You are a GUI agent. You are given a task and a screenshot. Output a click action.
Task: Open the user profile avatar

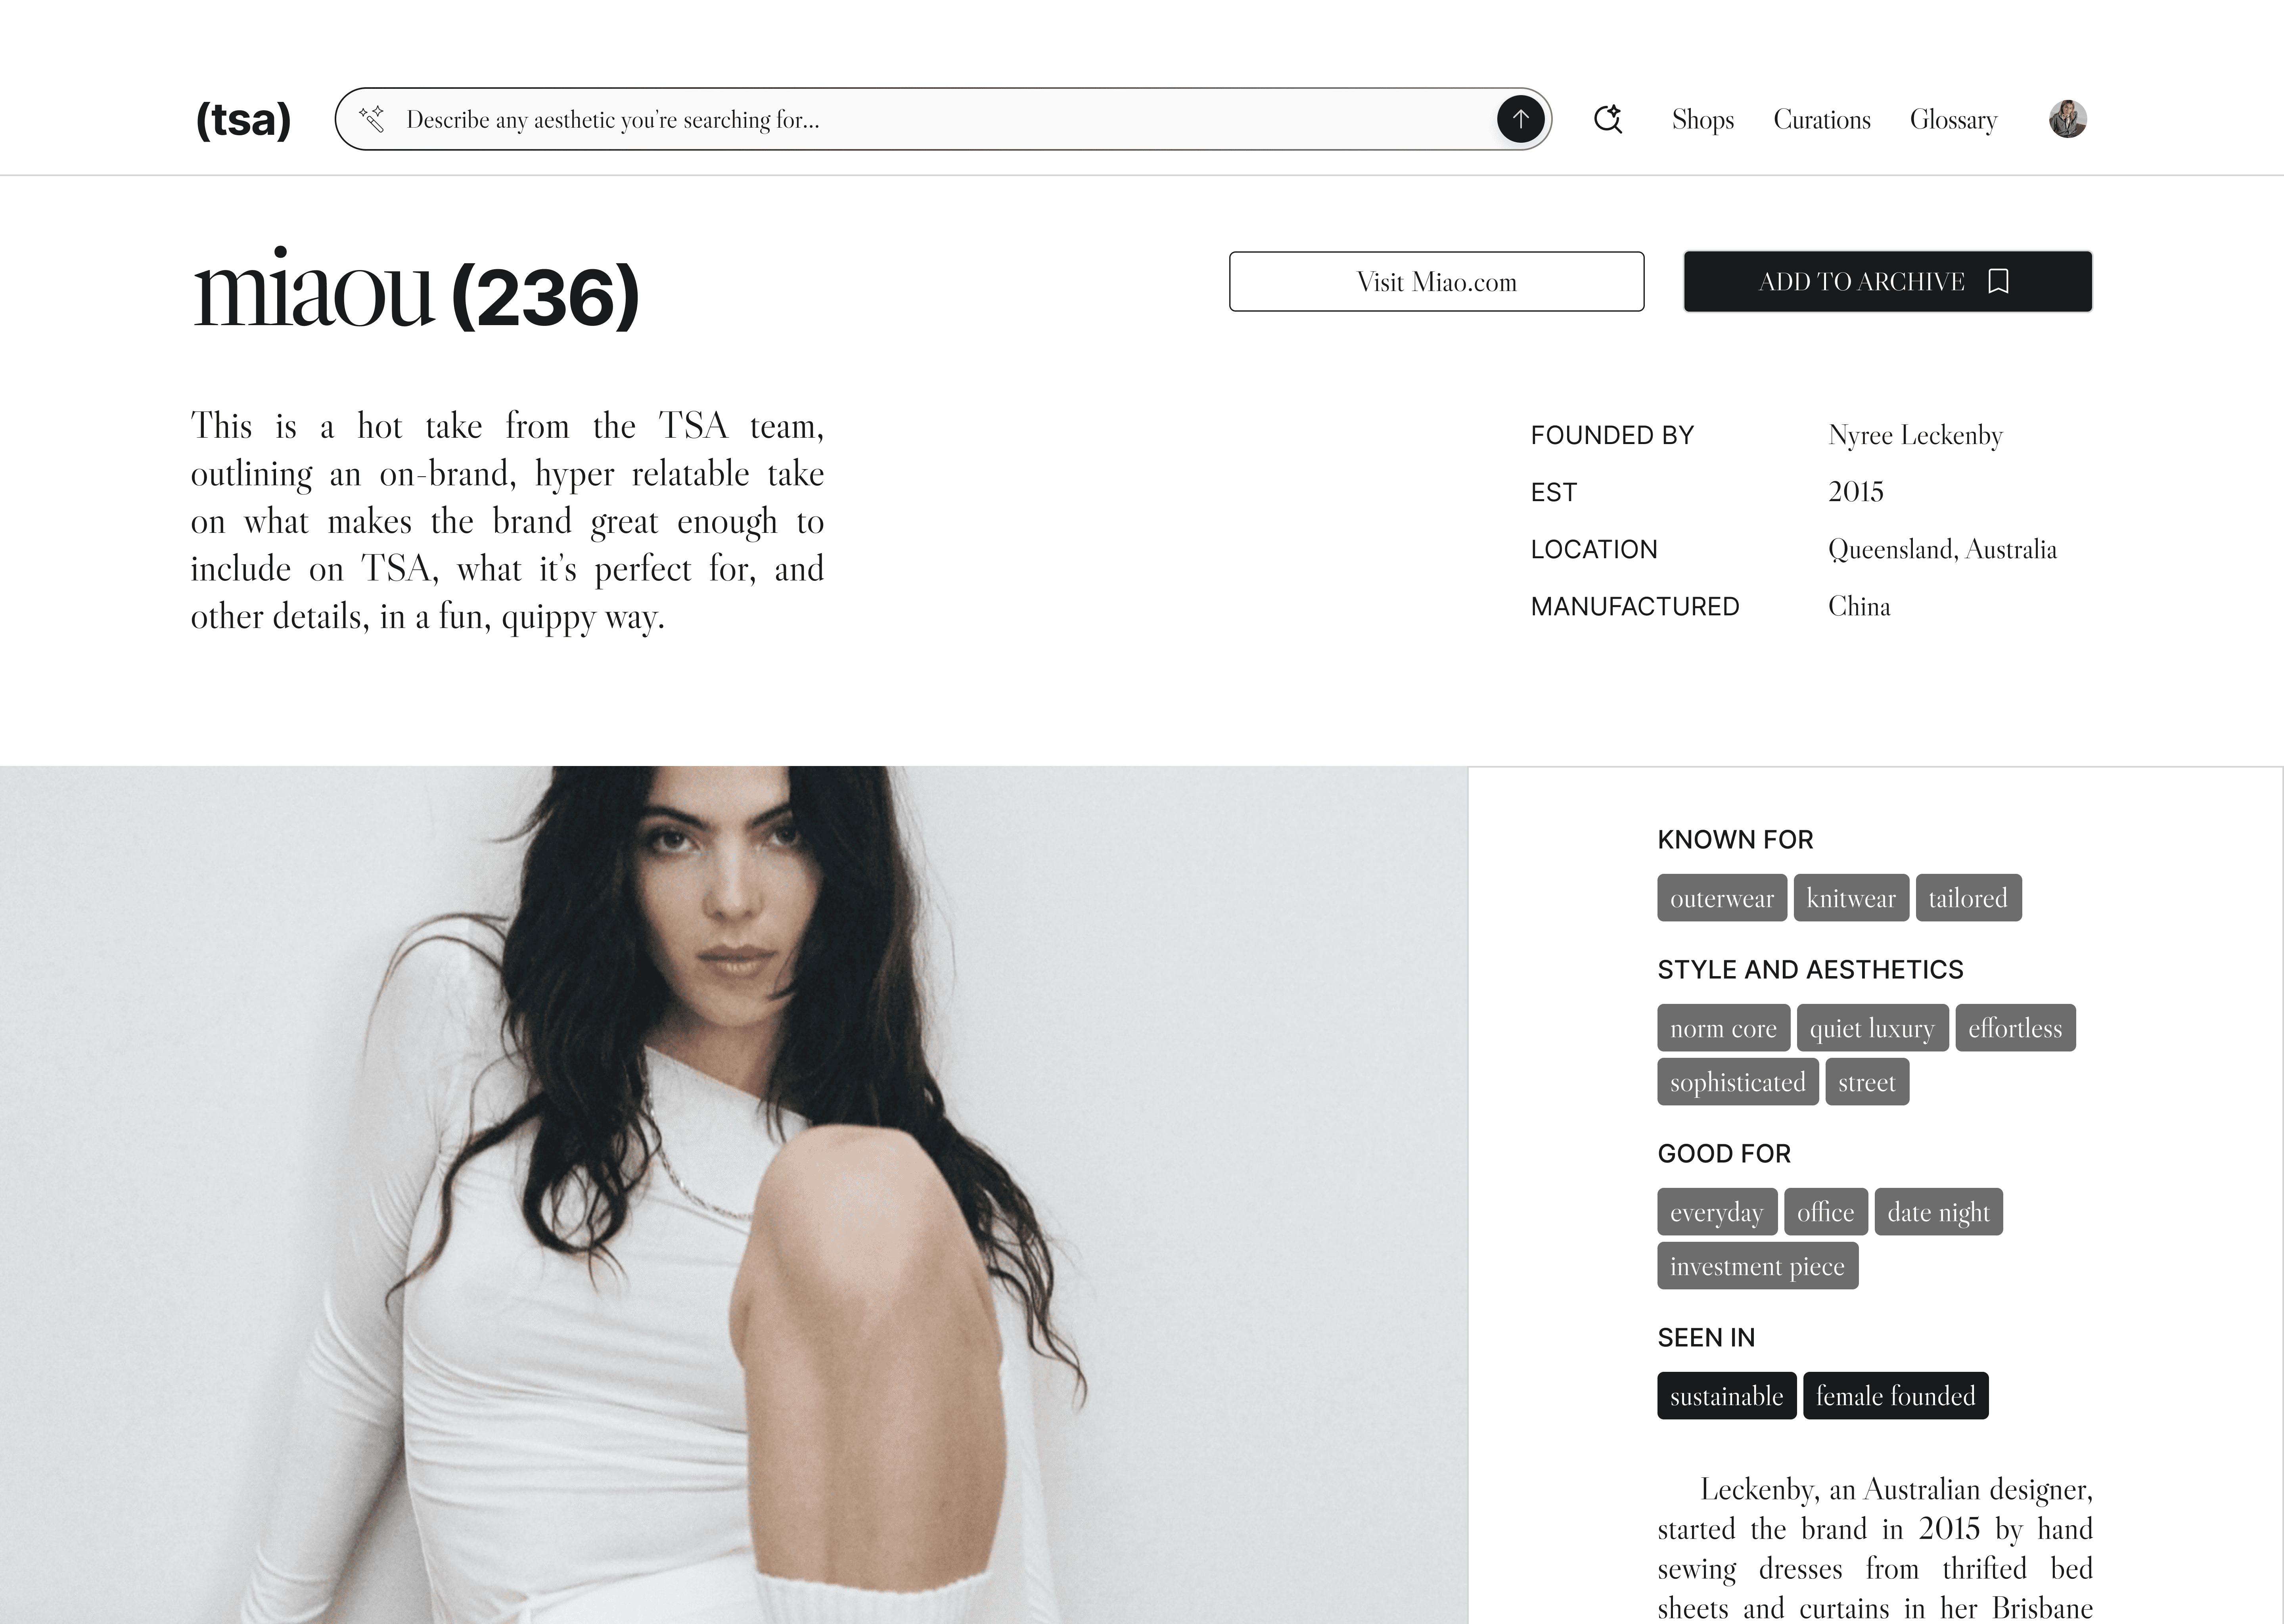click(2067, 119)
